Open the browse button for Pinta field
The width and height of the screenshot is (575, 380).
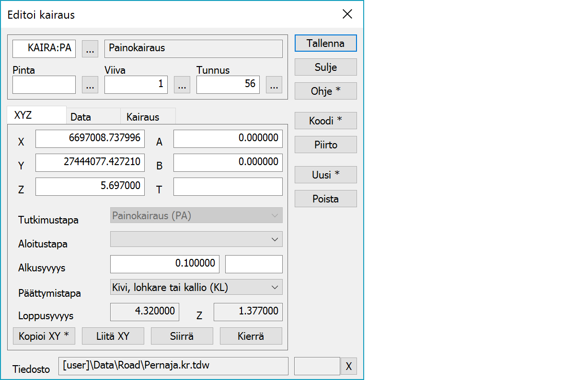click(x=90, y=85)
